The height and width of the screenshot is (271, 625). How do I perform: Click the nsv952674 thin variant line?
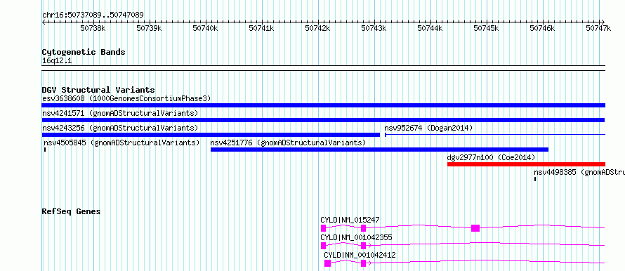(495, 135)
